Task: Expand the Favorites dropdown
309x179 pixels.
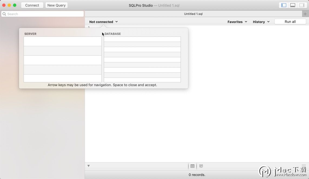Action: coord(237,22)
